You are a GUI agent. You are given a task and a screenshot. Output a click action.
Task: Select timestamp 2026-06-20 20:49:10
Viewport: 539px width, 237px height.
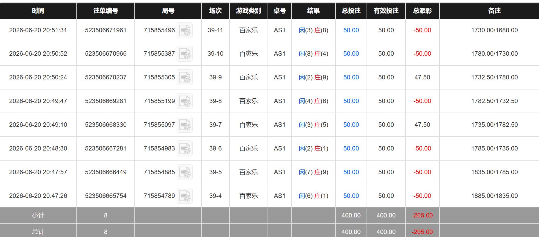coord(38,125)
